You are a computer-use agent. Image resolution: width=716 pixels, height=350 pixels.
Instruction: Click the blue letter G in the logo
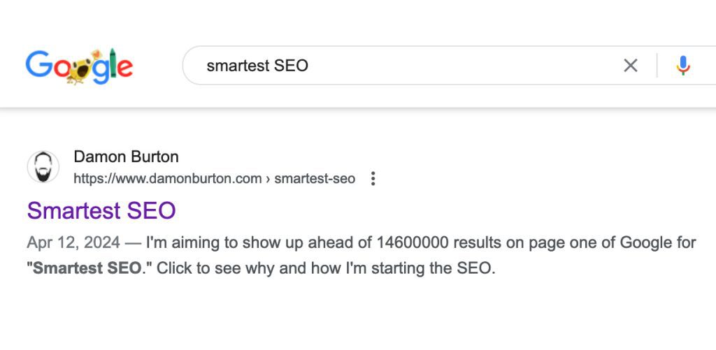(39, 65)
